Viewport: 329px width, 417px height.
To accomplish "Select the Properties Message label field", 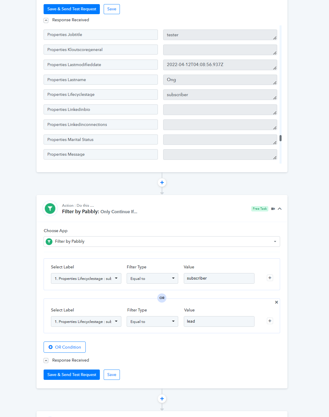I will pyautogui.click(x=101, y=154).
